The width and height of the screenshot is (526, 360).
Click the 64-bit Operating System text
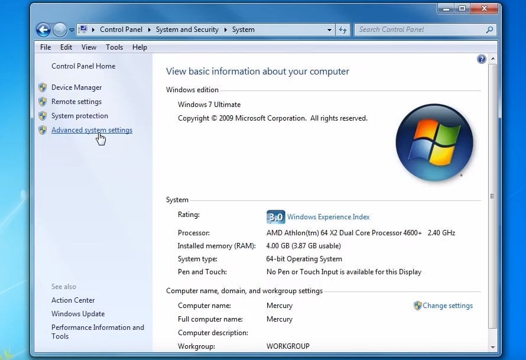tap(304, 259)
